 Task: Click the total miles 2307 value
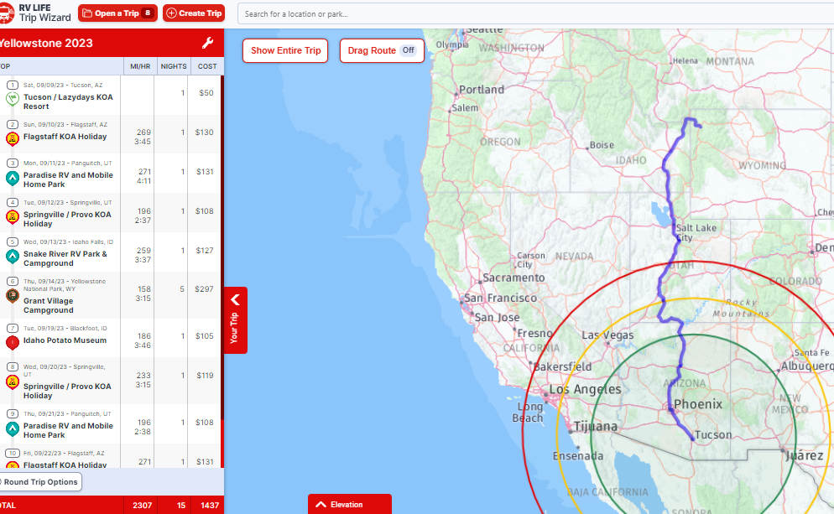pos(142,505)
